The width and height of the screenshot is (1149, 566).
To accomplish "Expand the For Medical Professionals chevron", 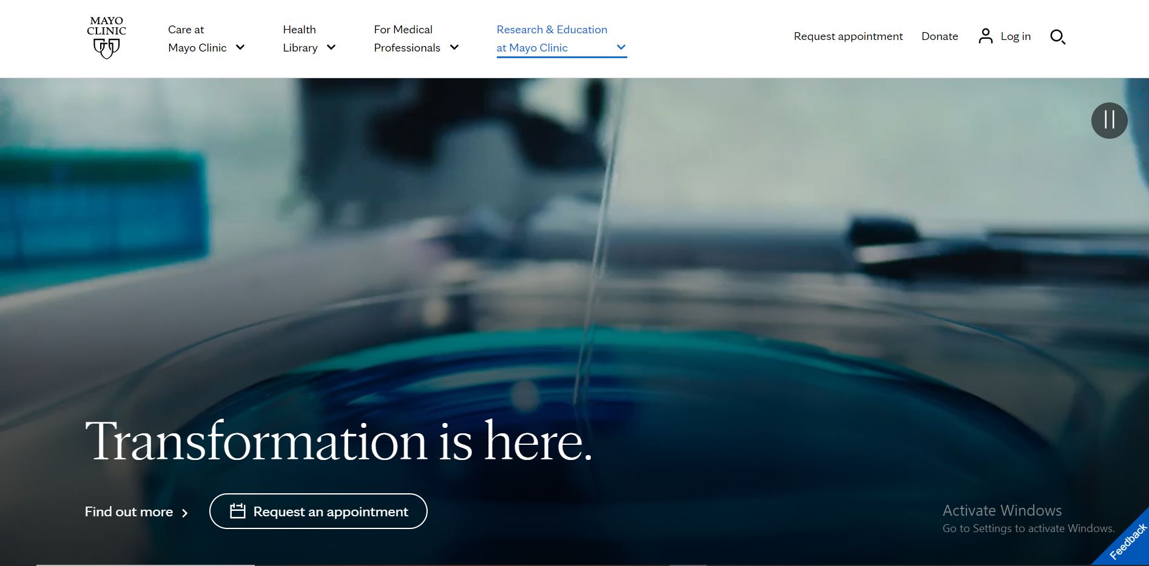I will (x=454, y=47).
